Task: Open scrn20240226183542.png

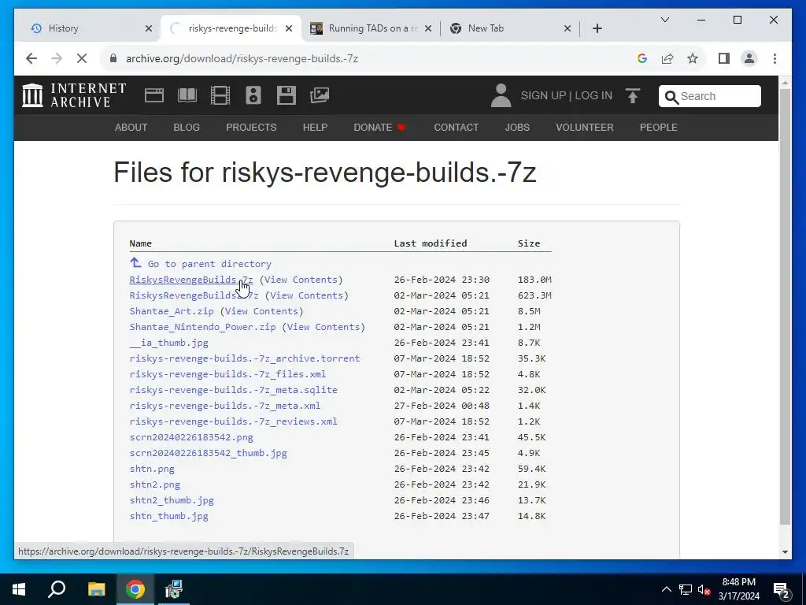Action: (x=191, y=437)
